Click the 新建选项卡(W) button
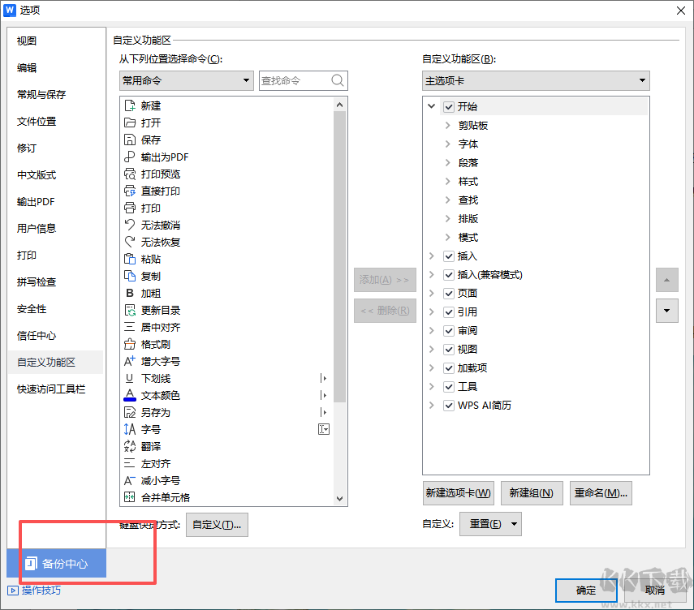 pos(459,492)
